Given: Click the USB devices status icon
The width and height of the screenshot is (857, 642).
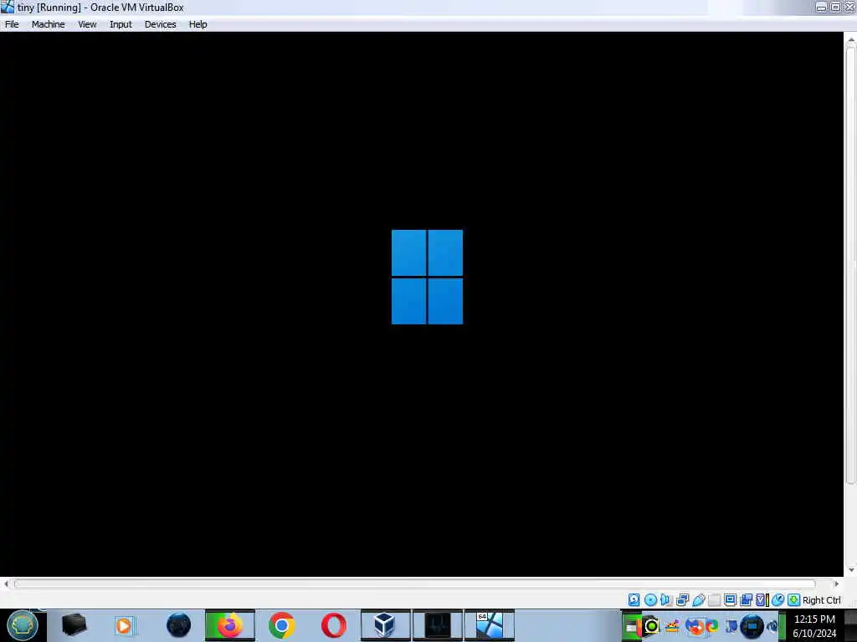Looking at the screenshot, I should pos(699,600).
